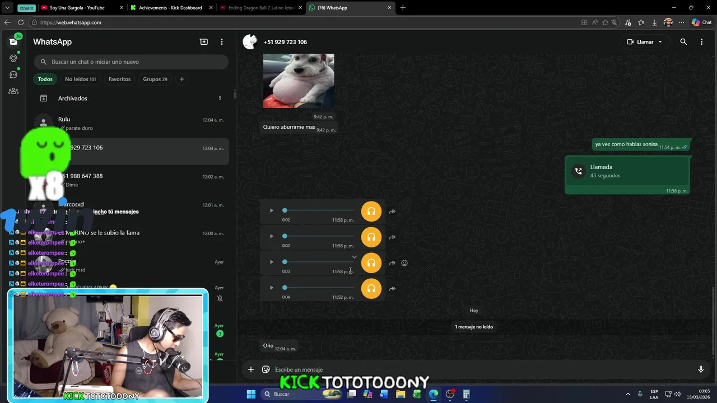Click the dog photo thumbnail in the chat

coord(299,81)
